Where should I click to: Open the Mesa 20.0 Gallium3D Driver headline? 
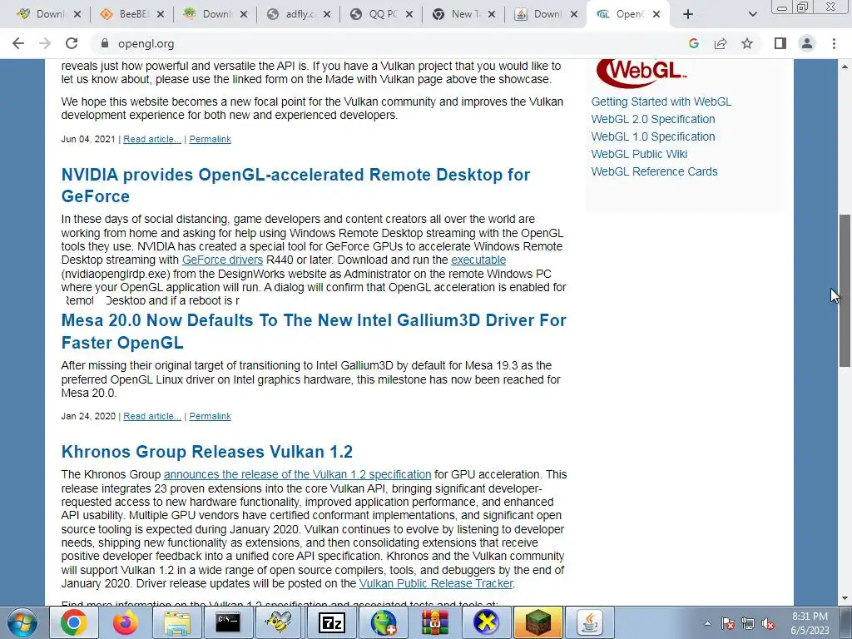pyautogui.click(x=314, y=331)
